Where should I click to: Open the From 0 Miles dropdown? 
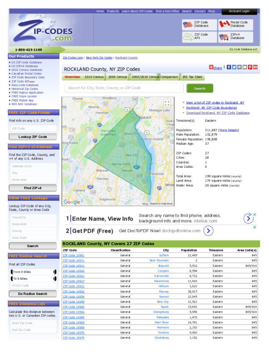pos(33,272)
